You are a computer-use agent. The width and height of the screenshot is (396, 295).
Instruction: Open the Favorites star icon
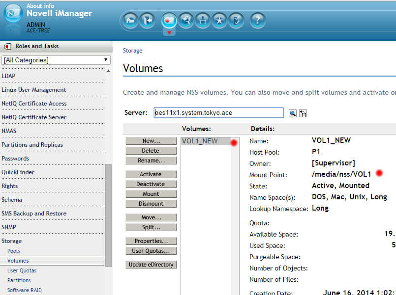(219, 20)
